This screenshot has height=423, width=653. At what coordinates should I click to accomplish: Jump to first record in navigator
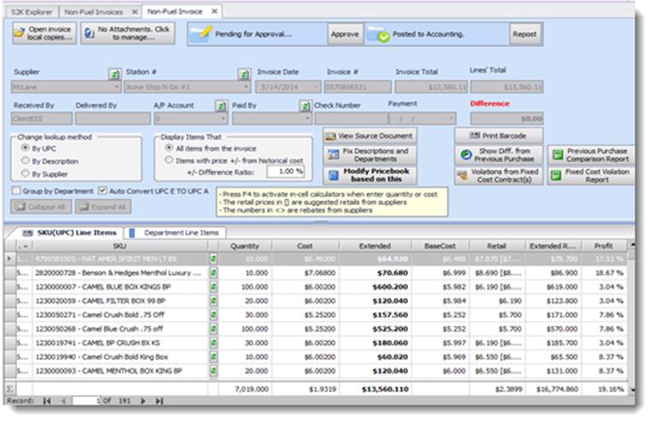tap(47, 400)
